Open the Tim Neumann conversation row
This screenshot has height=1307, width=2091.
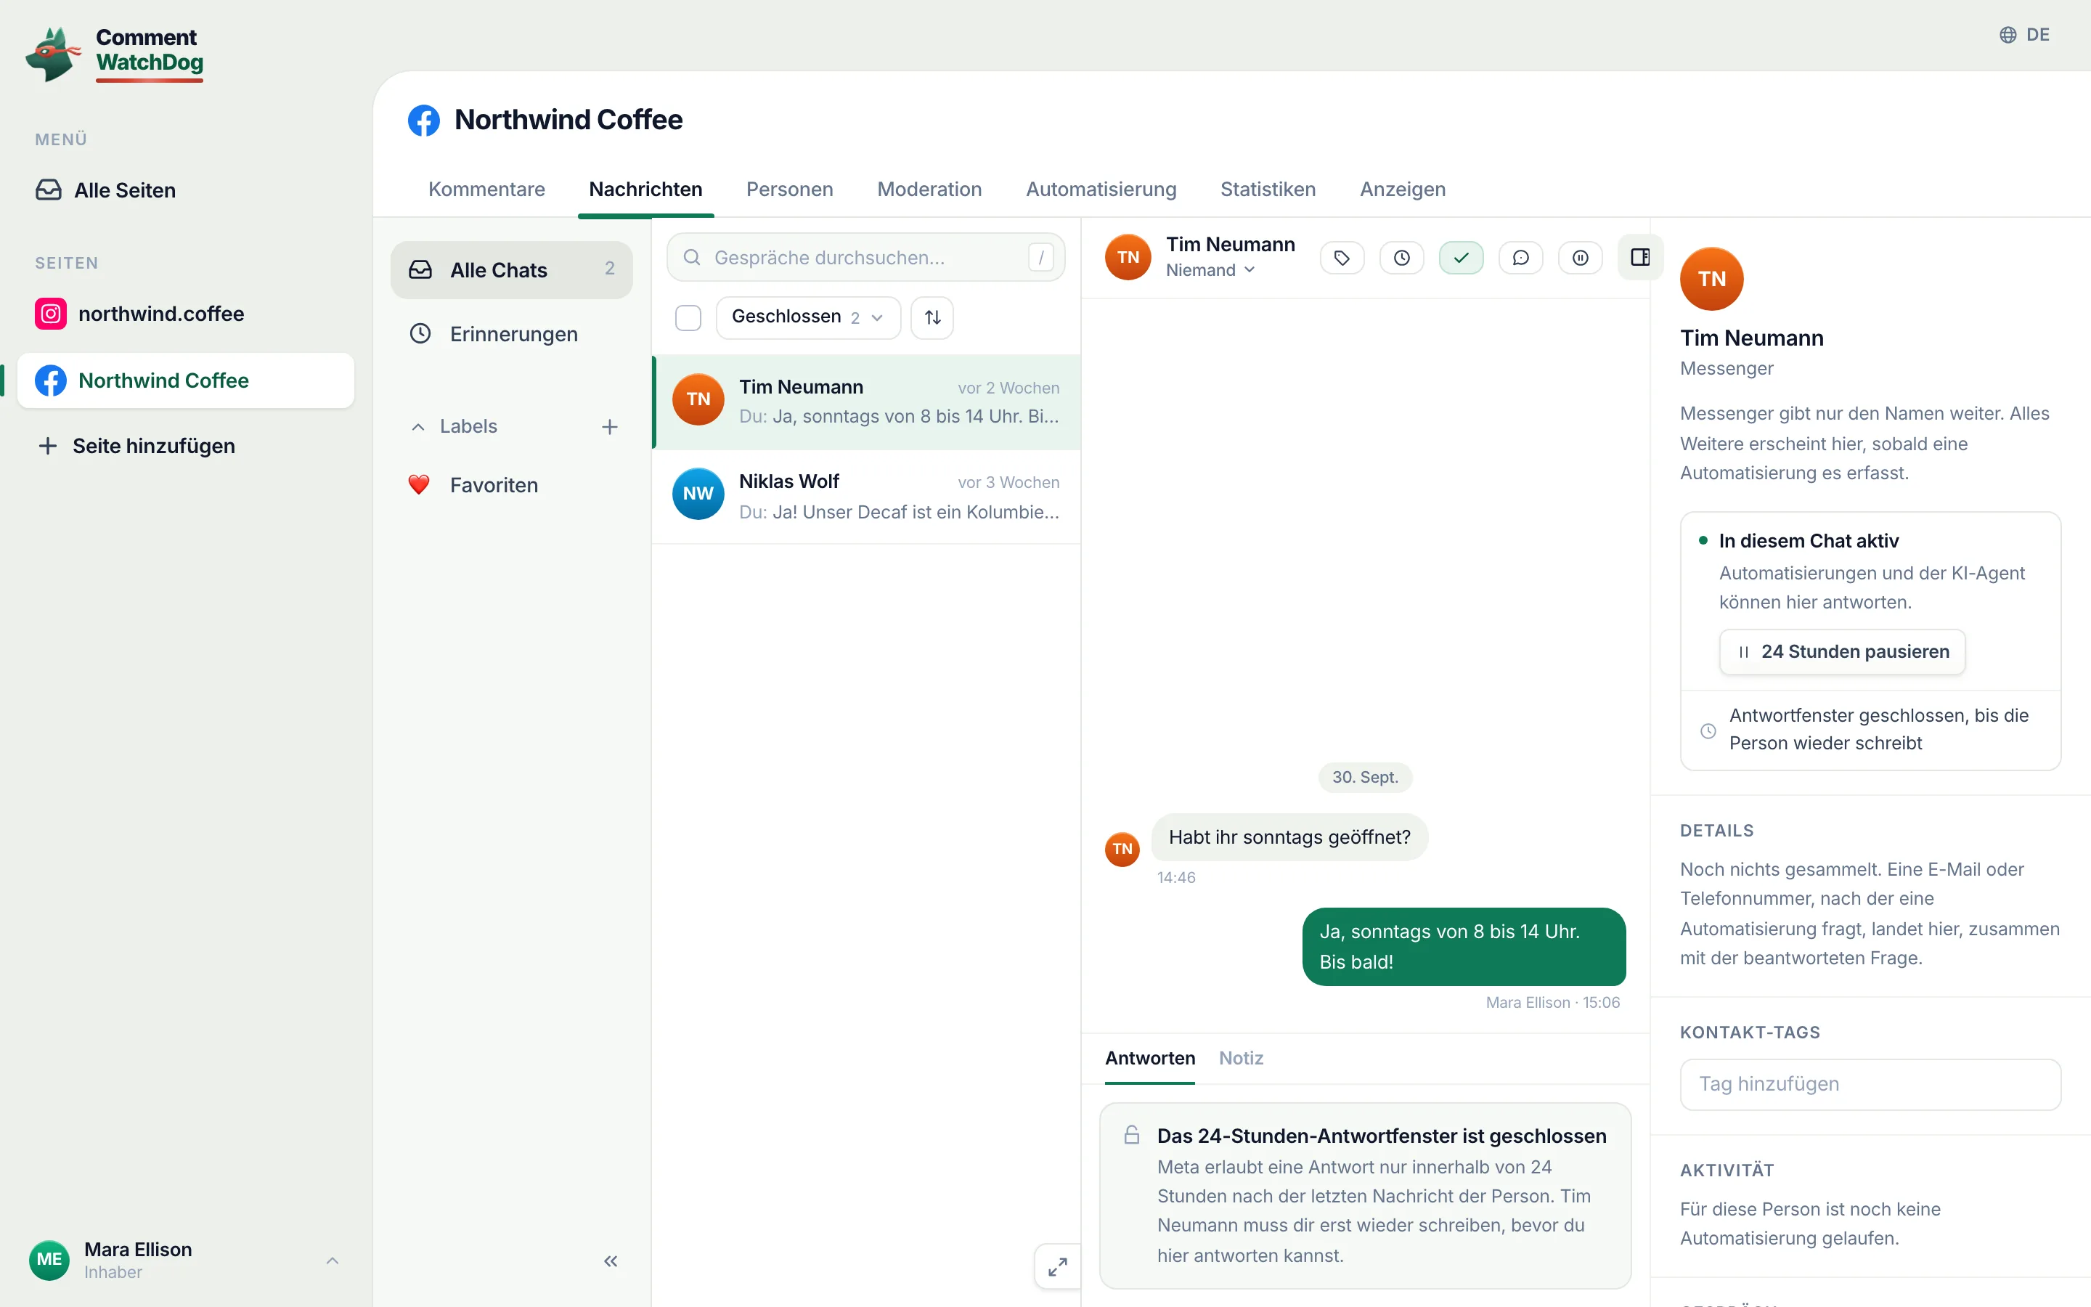[867, 402]
